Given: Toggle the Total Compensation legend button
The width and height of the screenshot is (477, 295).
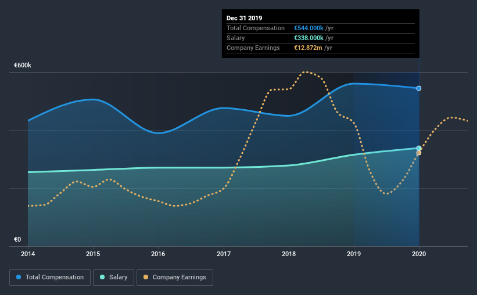Looking at the screenshot, I should pos(50,278).
